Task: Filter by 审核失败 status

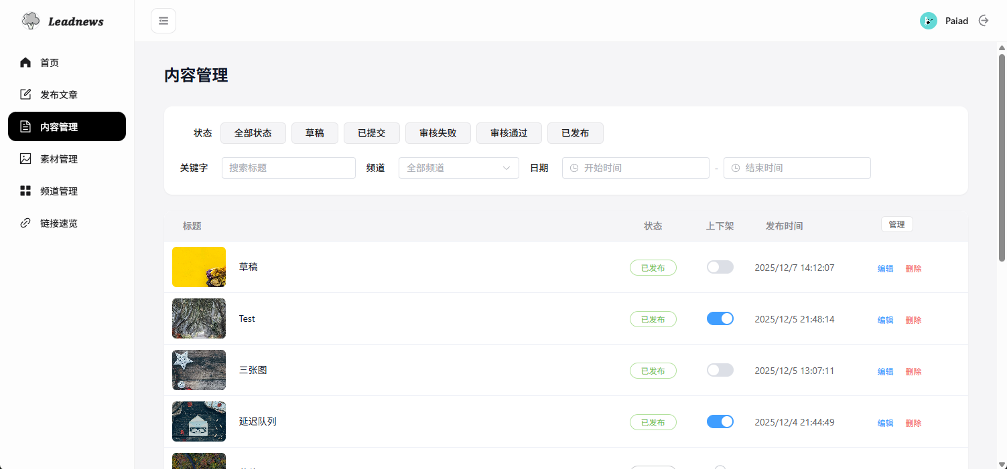Action: [438, 133]
